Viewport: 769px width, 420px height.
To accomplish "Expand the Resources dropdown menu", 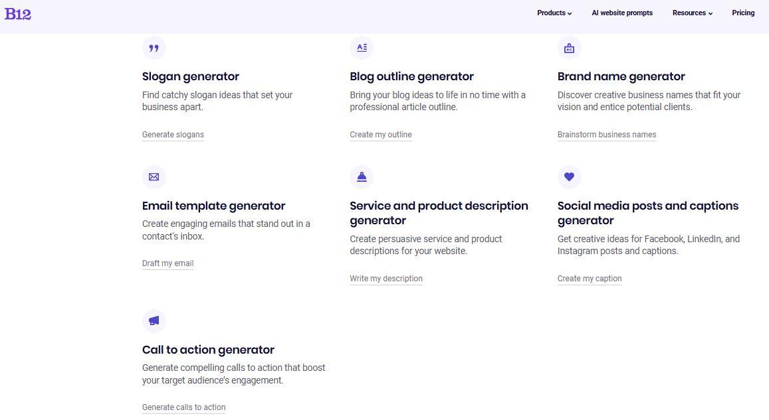I will click(692, 13).
